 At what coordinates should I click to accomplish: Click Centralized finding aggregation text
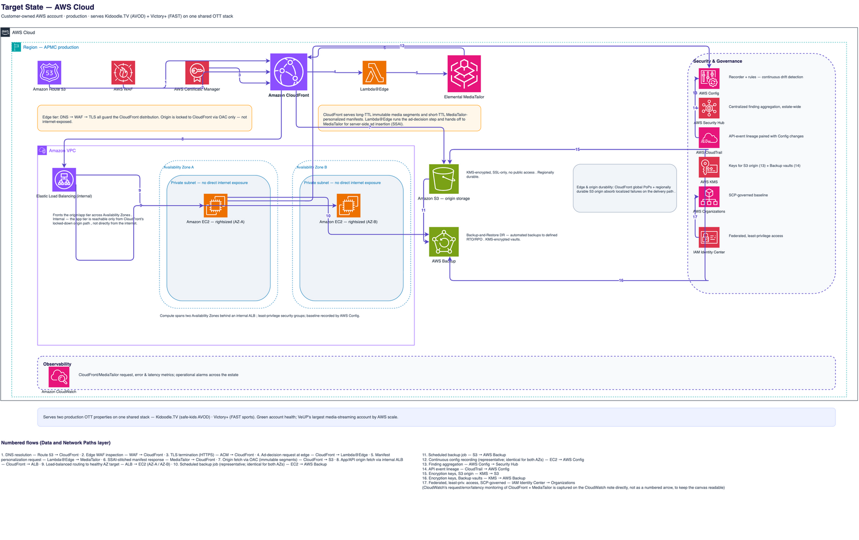765,107
